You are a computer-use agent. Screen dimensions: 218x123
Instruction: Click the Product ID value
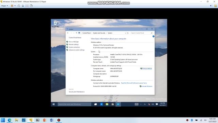pyautogui.click(x=108, y=86)
